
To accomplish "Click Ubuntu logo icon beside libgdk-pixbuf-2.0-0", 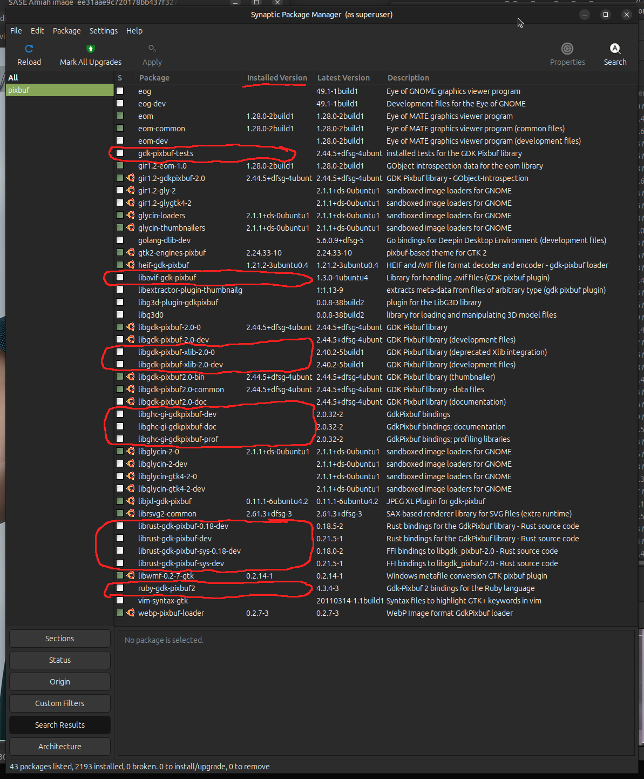I will point(131,327).
